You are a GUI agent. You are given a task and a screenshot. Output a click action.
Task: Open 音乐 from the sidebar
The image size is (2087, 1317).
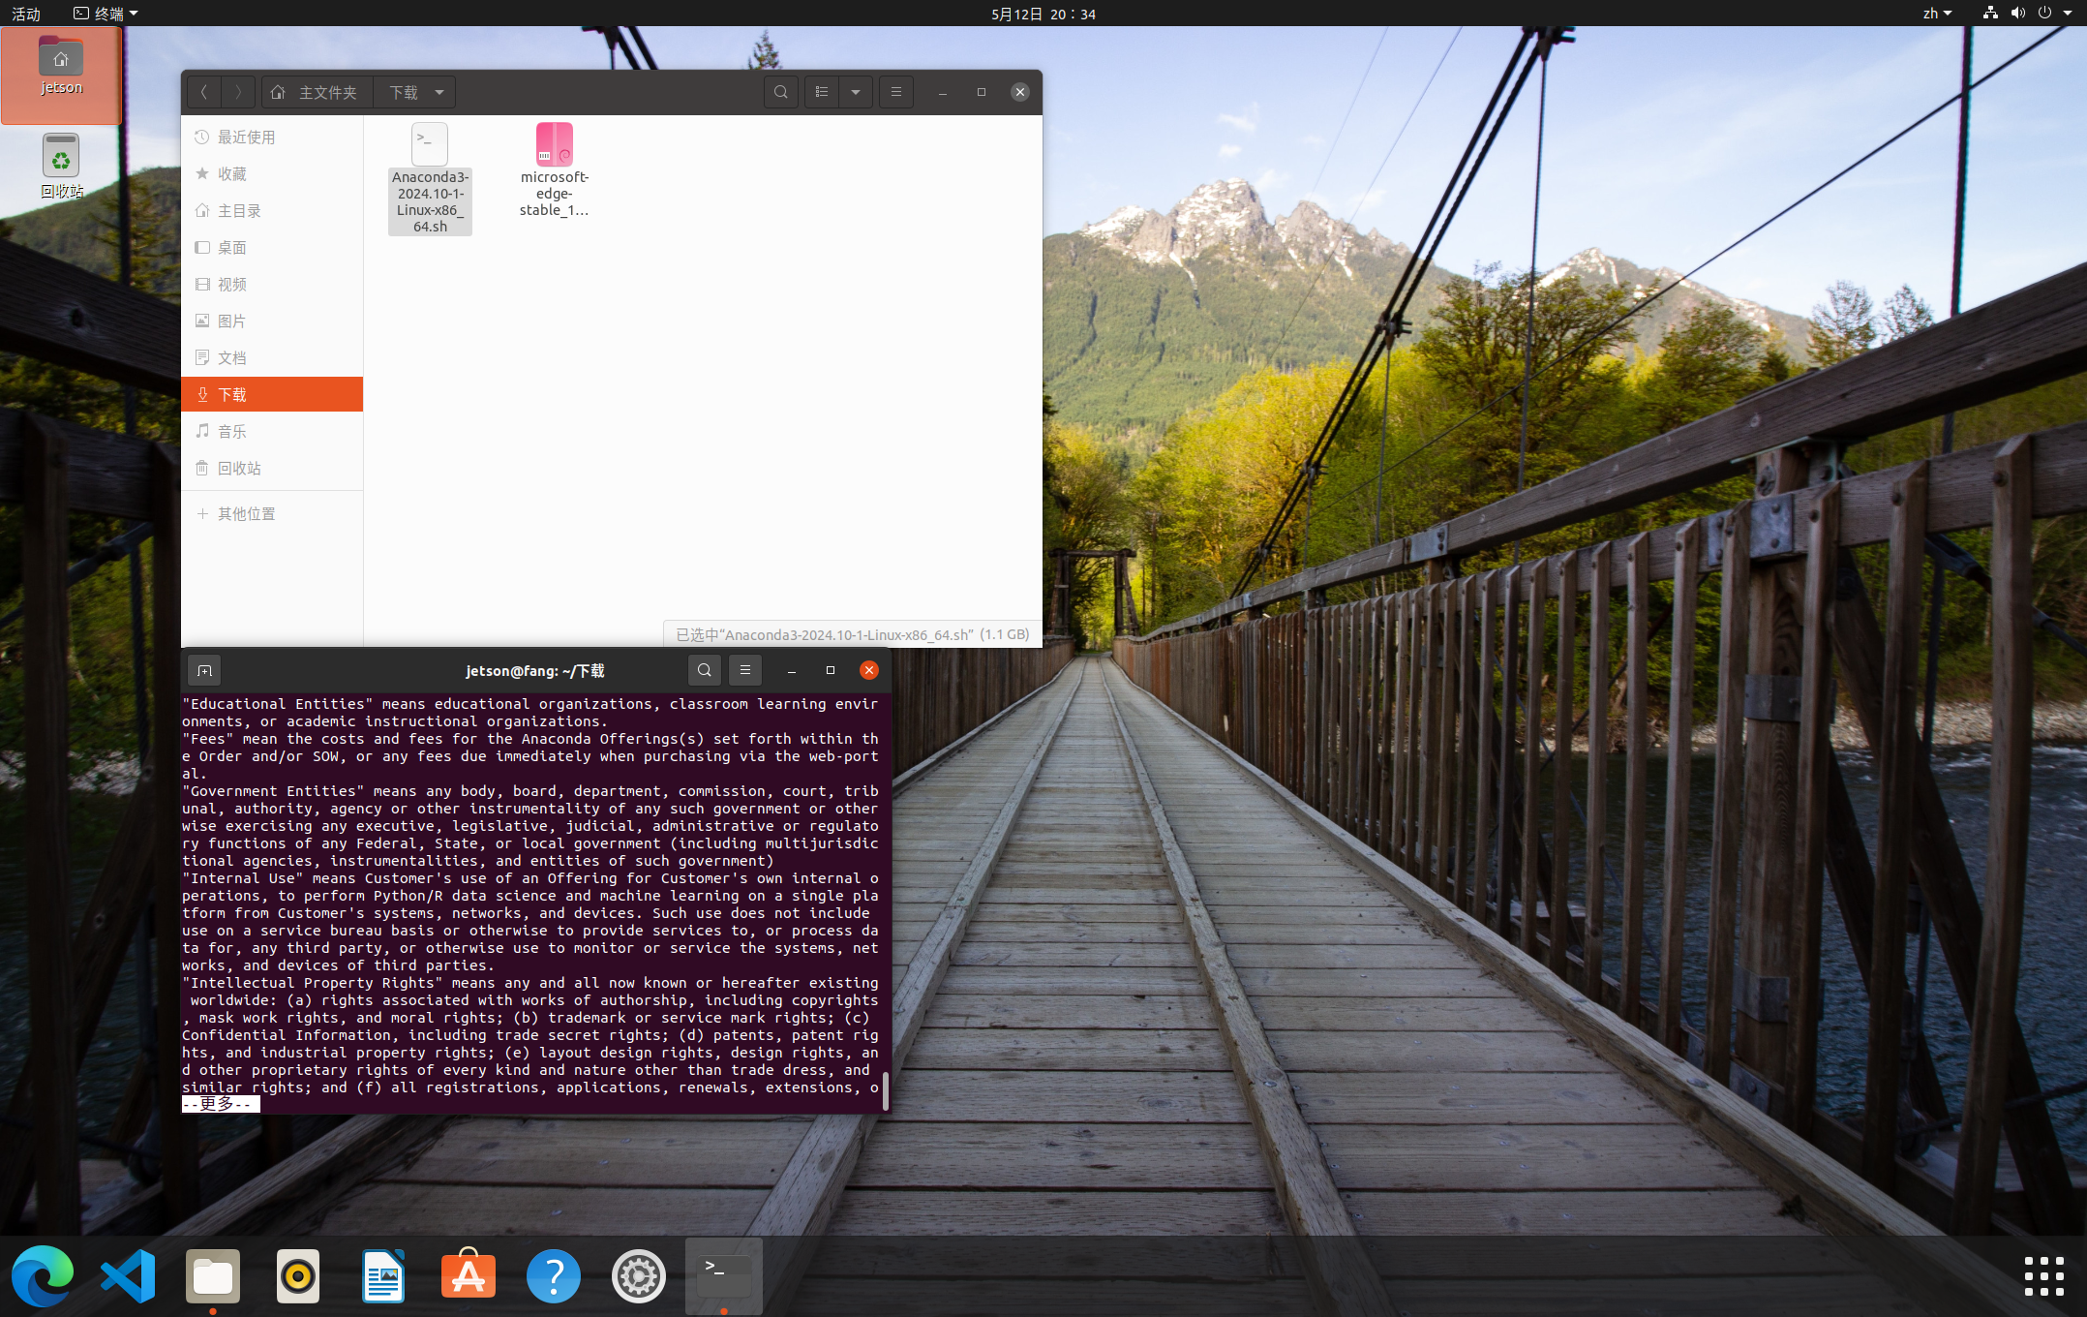coord(272,431)
